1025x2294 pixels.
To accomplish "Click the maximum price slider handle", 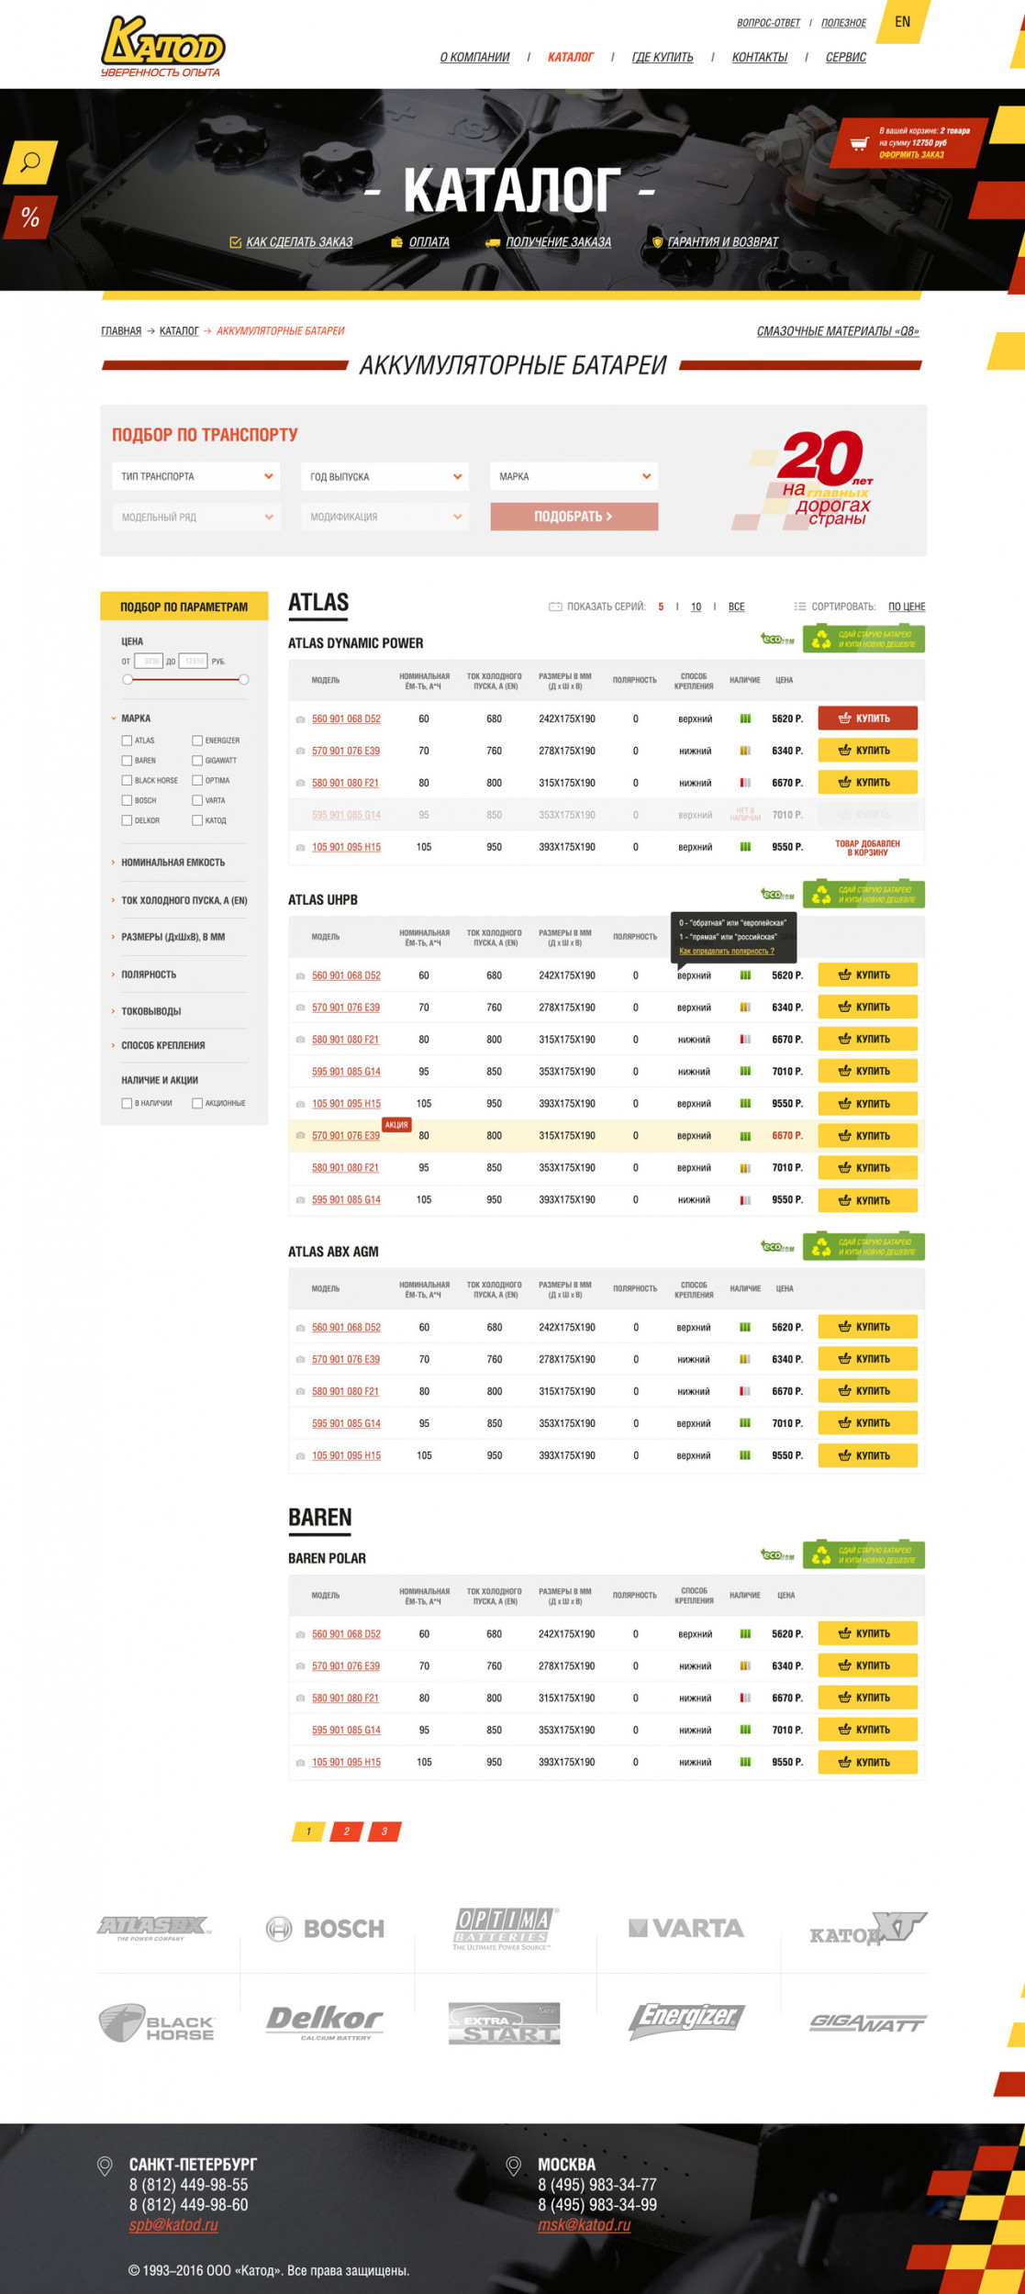I will (x=243, y=679).
